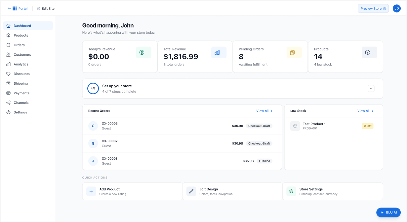This screenshot has height=222, width=407.
Task: Click View all link in Low Stock
Action: (x=365, y=111)
